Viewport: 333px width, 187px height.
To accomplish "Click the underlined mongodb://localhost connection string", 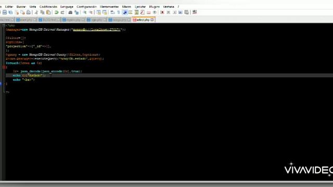I will tap(97, 30).
